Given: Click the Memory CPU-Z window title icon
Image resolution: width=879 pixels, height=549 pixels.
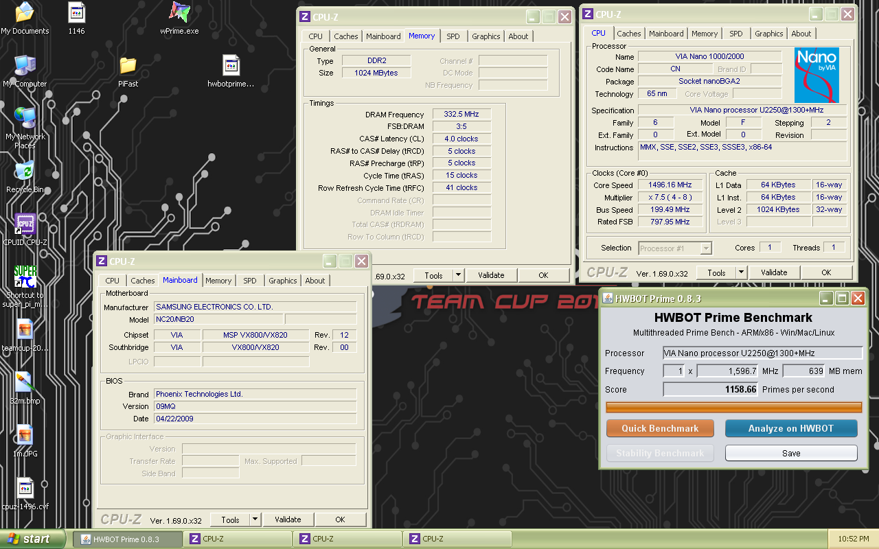Looking at the screenshot, I should click(x=305, y=17).
